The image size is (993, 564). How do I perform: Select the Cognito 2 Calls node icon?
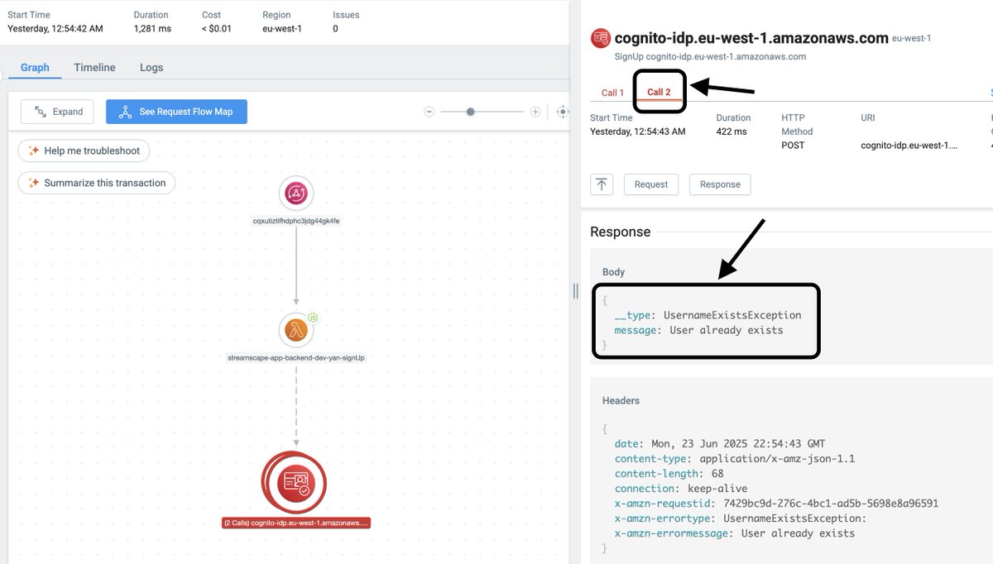coord(294,482)
